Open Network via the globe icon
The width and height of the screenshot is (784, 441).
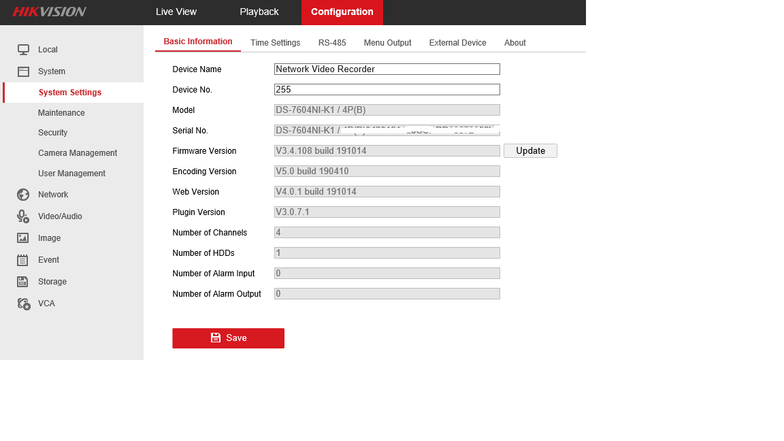click(x=23, y=195)
